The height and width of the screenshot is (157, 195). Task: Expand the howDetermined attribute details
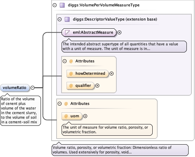tap(111, 74)
